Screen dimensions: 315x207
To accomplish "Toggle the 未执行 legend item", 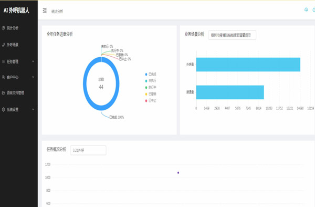I will point(151,80).
